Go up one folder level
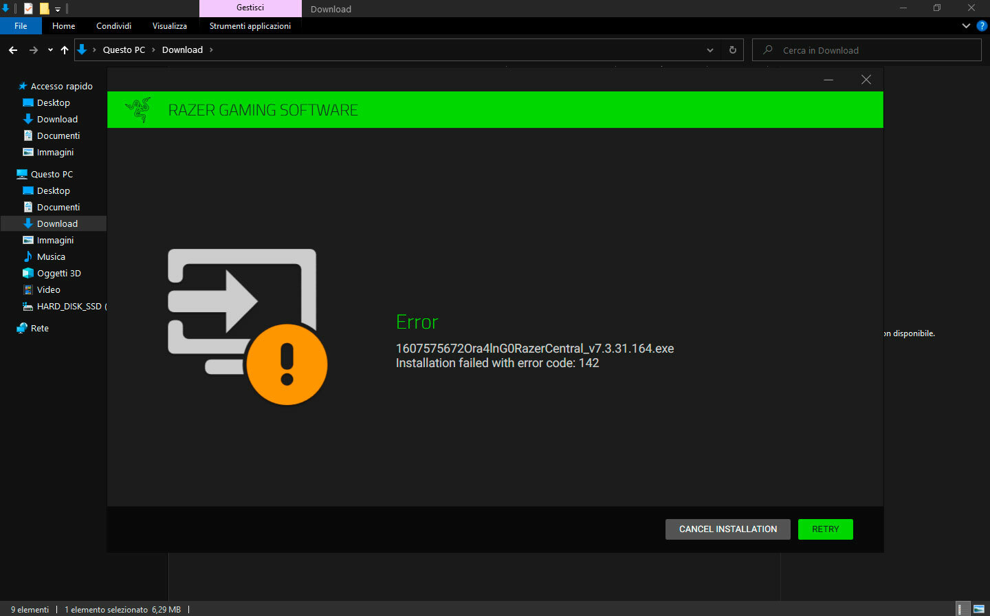The image size is (990, 616). [65, 50]
